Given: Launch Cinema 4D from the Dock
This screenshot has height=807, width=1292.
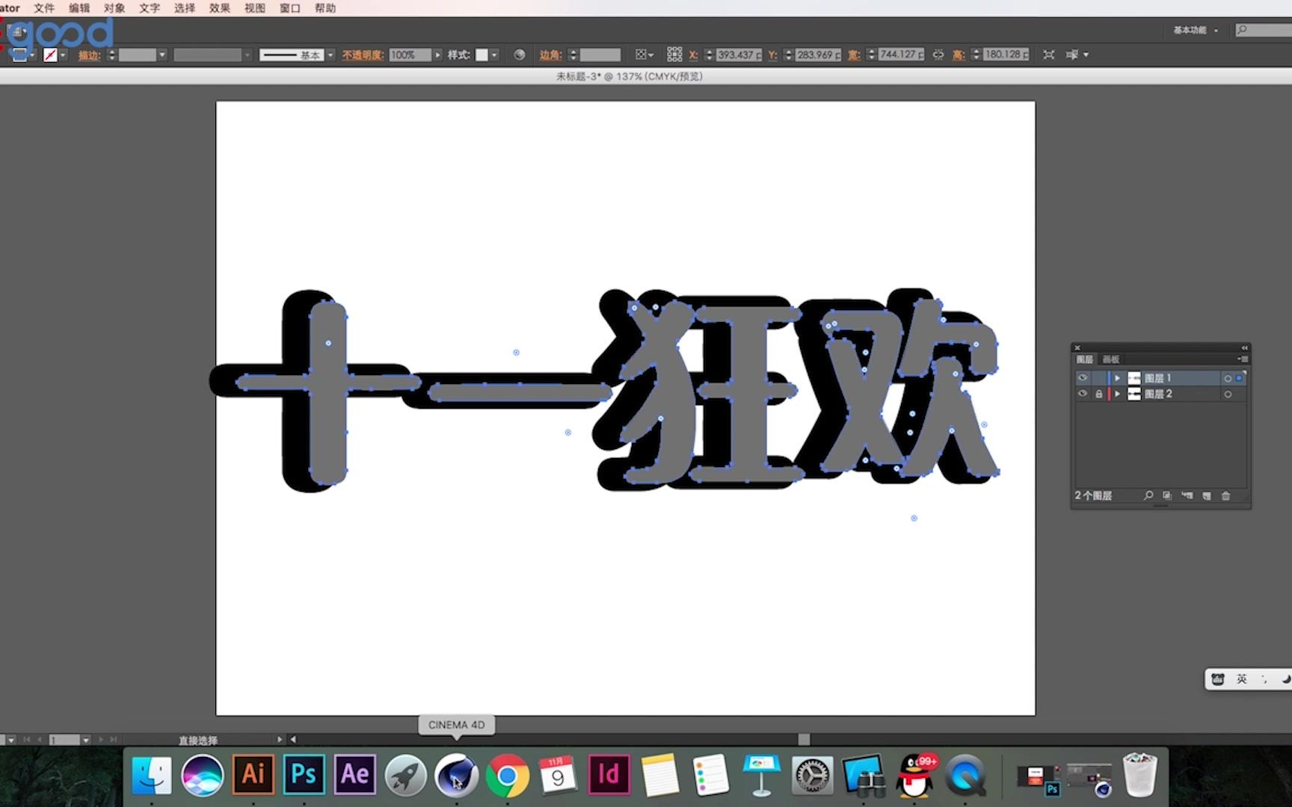Looking at the screenshot, I should 457,776.
